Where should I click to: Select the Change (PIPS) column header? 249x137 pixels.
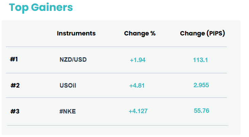202,33
